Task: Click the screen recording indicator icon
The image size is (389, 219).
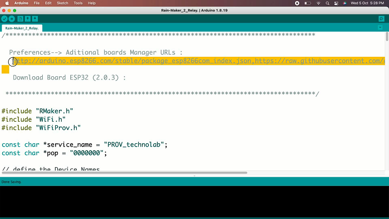Action: pos(297,3)
